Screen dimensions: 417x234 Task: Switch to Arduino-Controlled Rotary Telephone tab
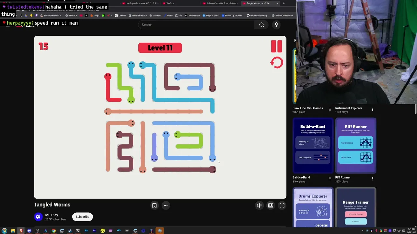[221, 3]
